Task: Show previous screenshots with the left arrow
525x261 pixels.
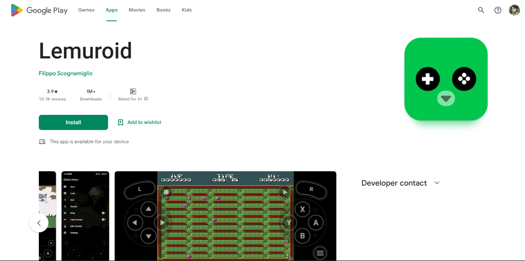Action: click(39, 223)
